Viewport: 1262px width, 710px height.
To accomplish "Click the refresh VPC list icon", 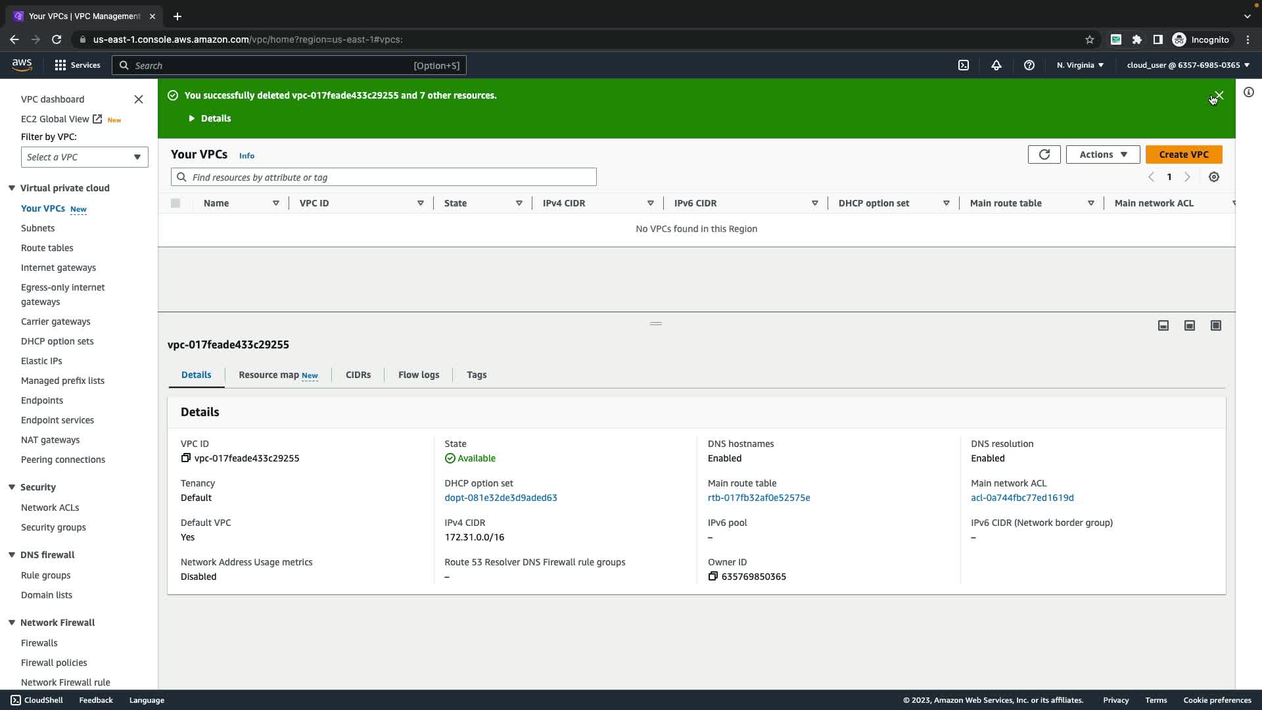I will pyautogui.click(x=1044, y=154).
